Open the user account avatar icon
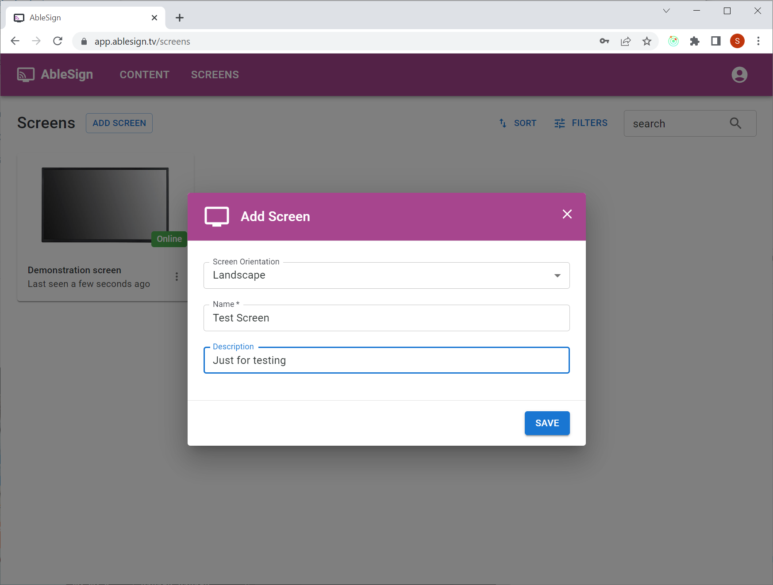This screenshot has height=585, width=773. coord(739,74)
